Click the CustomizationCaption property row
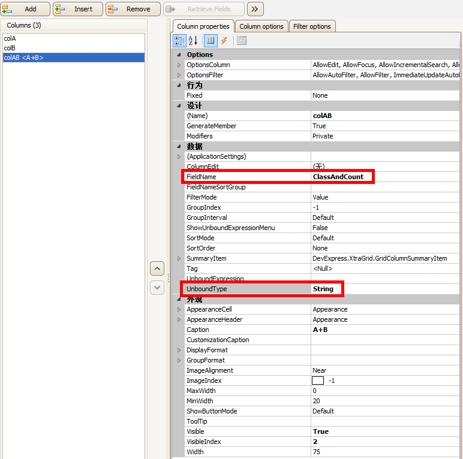This screenshot has height=459, width=463. (x=322, y=340)
